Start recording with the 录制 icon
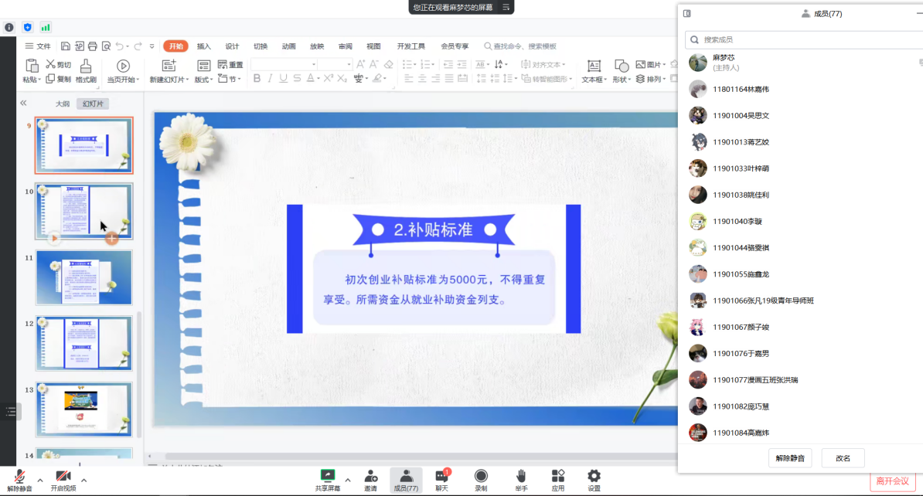Viewport: 923px width, 496px height. click(x=481, y=477)
